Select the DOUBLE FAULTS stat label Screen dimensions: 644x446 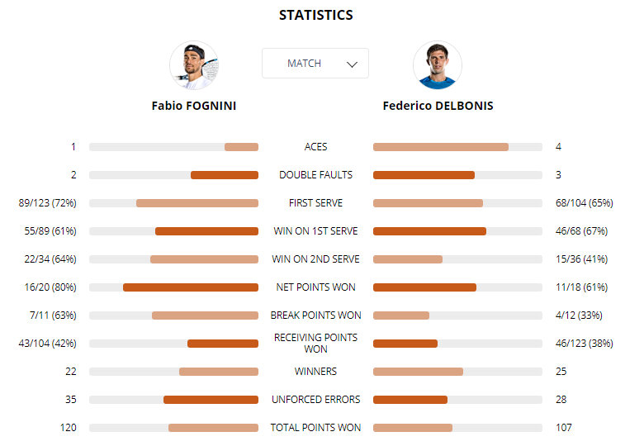pyautogui.click(x=316, y=175)
